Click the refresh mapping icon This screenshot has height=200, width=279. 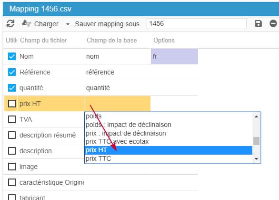pyautogui.click(x=10, y=23)
